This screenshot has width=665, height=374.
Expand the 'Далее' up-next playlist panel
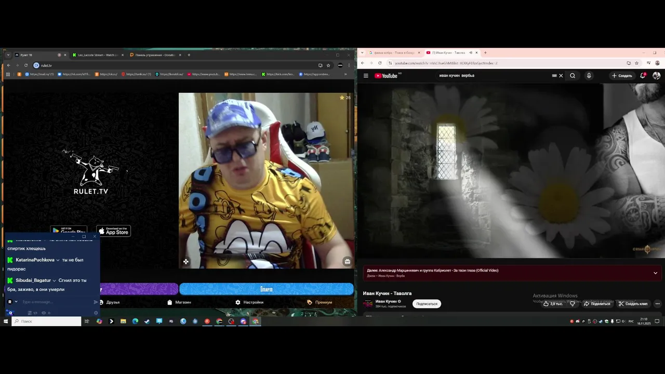(656, 273)
